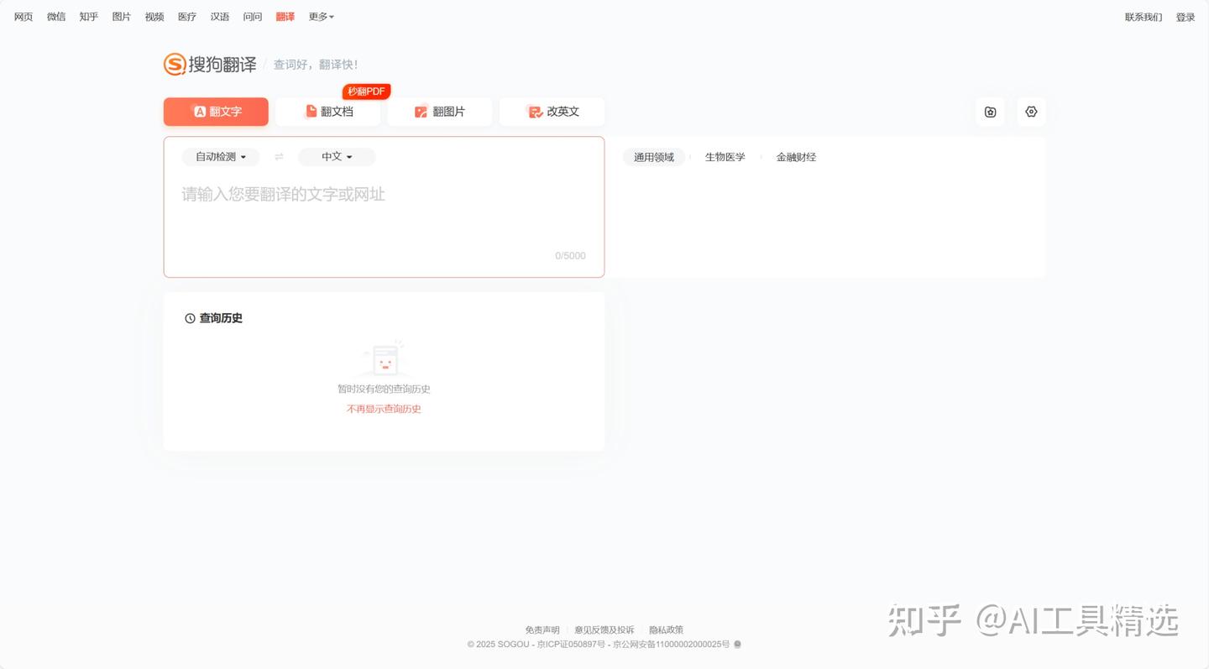Select the 生物医学 domain
This screenshot has width=1209, height=669.
[x=725, y=157]
